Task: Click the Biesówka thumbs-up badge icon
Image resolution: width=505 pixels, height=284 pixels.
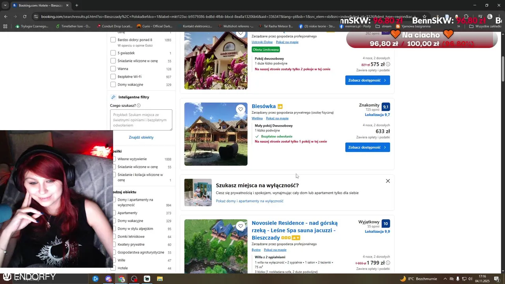Action: 280,106
